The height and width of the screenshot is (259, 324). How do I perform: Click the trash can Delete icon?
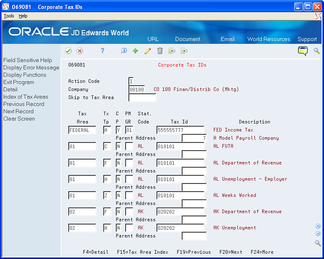[160, 51]
